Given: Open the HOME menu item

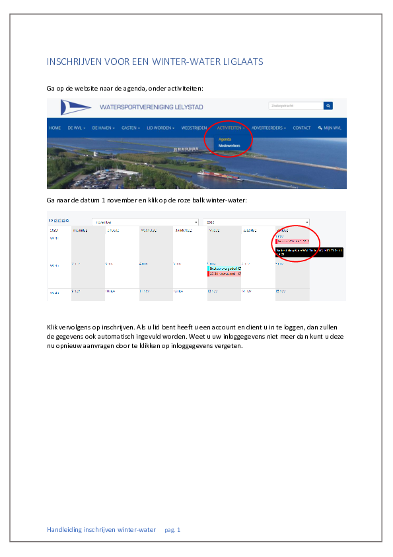Looking at the screenshot, I should coord(55,128).
